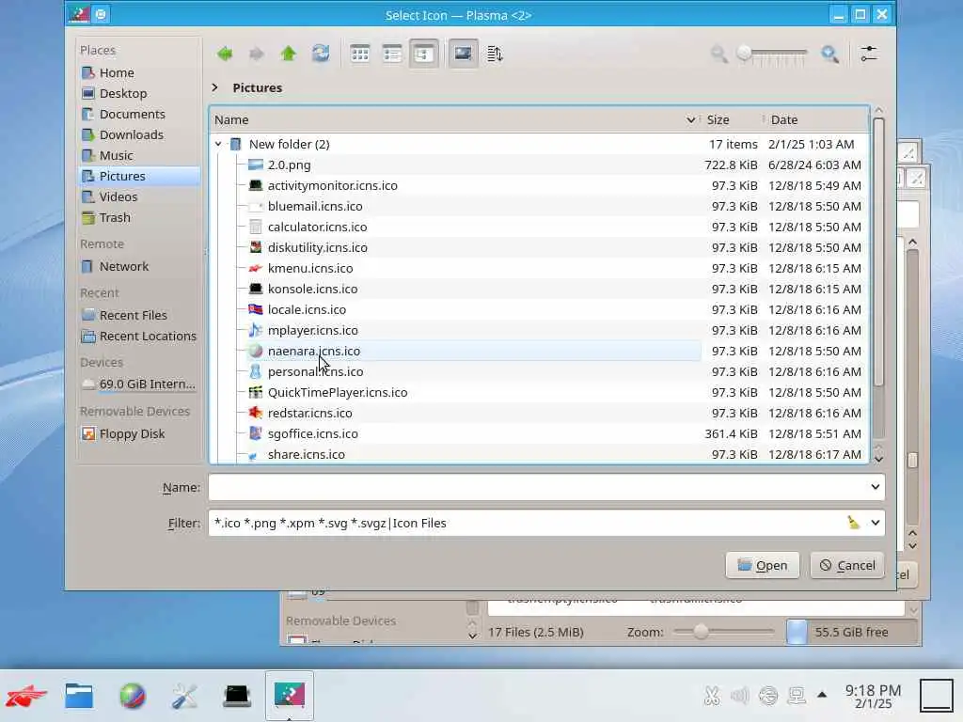Viewport: 963px width, 722px height.
Task: Sort files by Size column header
Action: point(731,119)
